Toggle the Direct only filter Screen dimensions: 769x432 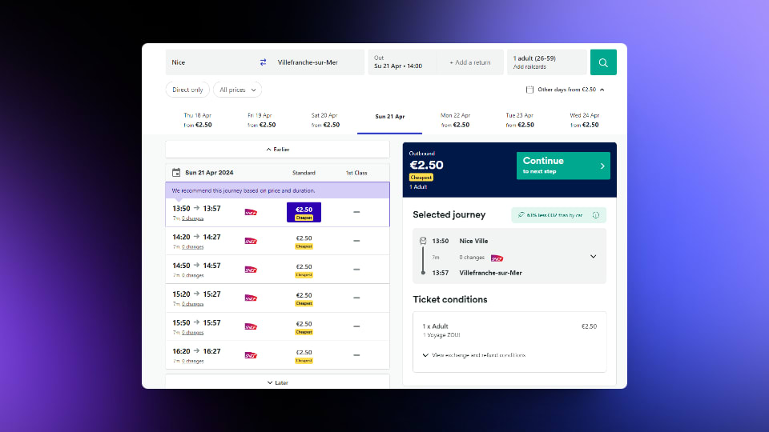(187, 90)
